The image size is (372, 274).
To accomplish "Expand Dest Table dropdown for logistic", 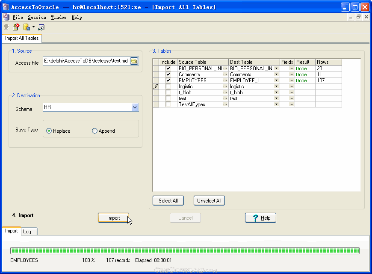I will point(276,86).
